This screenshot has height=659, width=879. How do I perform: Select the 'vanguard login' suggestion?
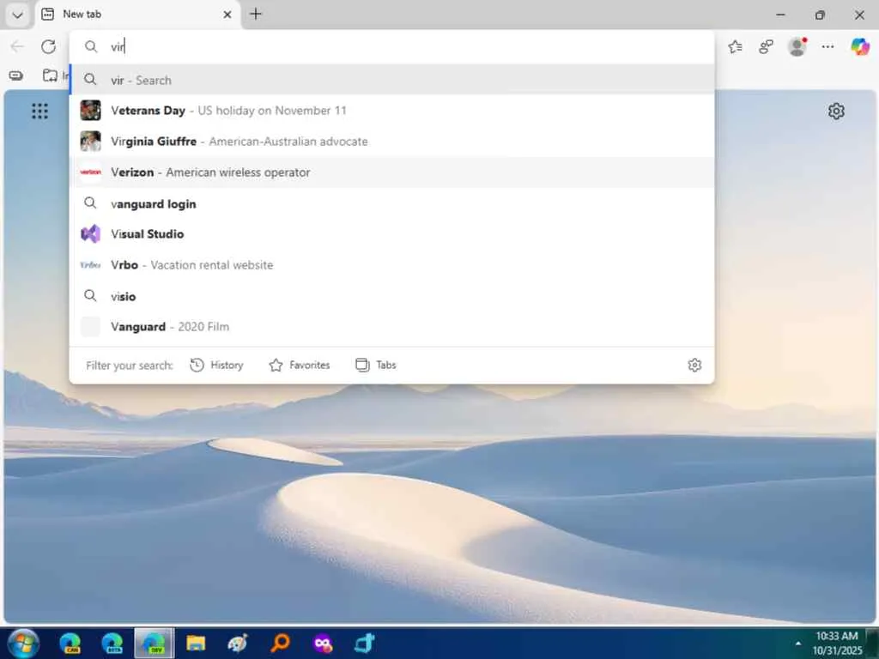pos(391,203)
